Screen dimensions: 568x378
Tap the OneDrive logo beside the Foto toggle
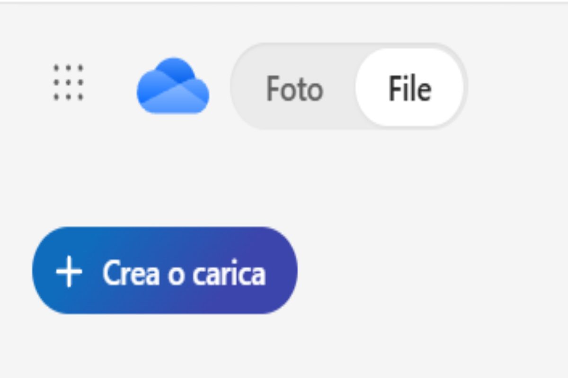173,86
